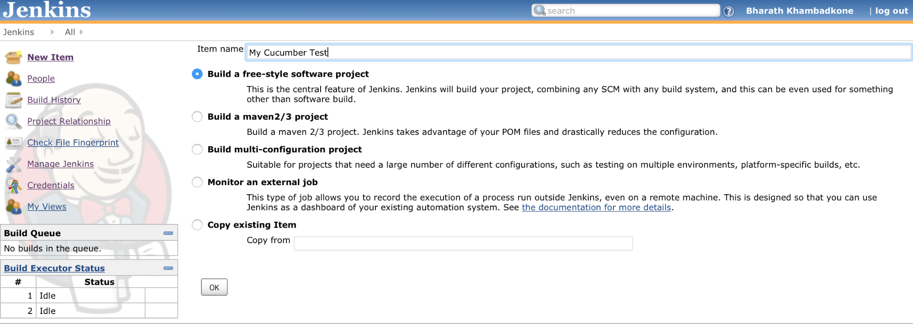The width and height of the screenshot is (913, 324).
Task: Click executor 2 Idle status cell
Action: [x=90, y=311]
